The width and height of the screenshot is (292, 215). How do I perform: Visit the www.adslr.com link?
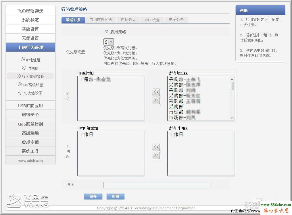(x=30, y=161)
